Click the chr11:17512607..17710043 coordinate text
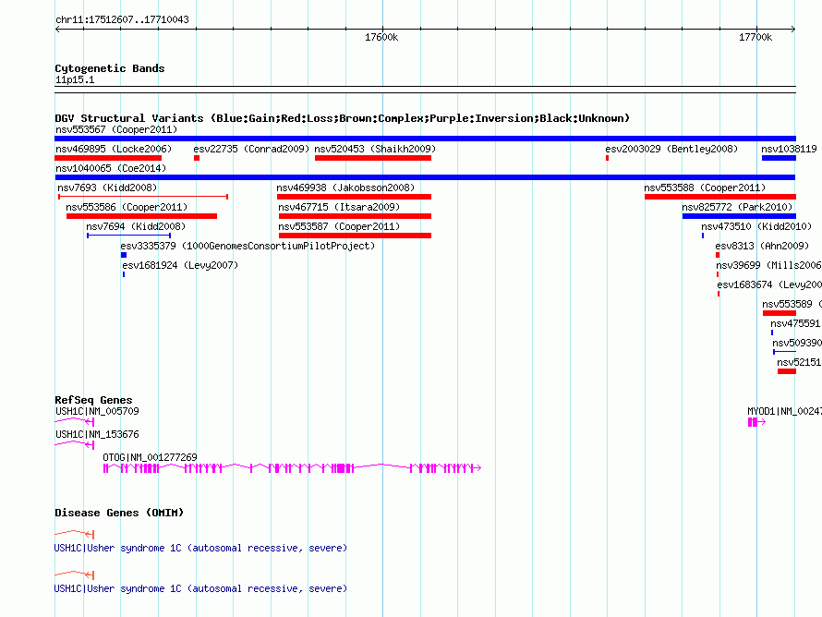Screen dimensions: 822x617 click(122, 20)
